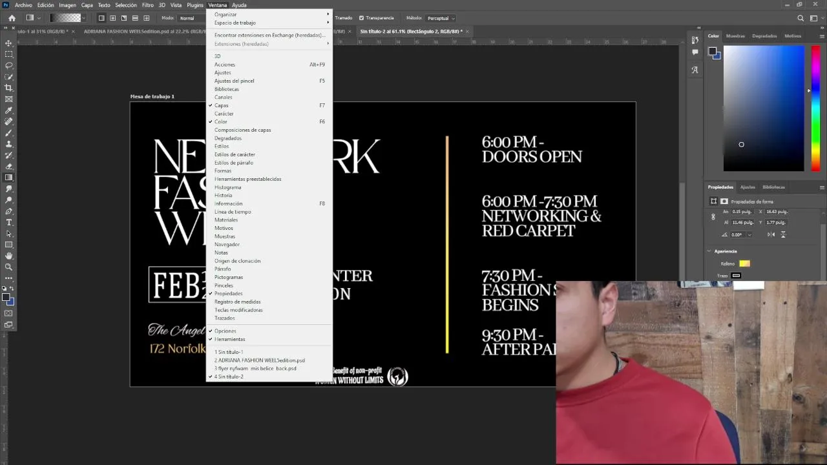Click the Relleno fill color swatch

(744, 263)
